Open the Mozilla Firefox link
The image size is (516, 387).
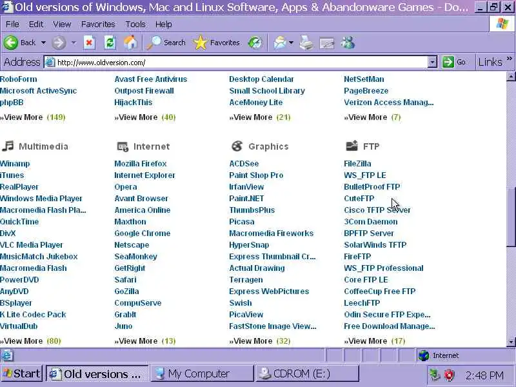pos(141,164)
